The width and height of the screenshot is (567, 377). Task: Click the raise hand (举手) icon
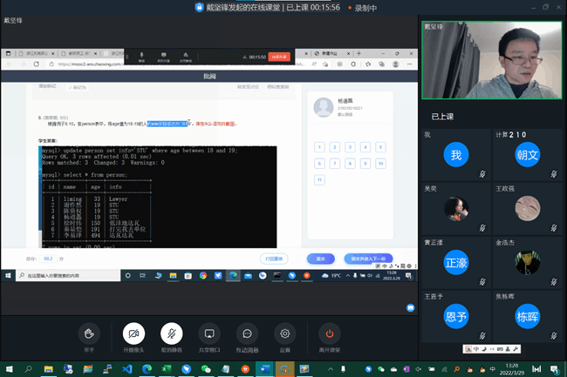(x=87, y=333)
